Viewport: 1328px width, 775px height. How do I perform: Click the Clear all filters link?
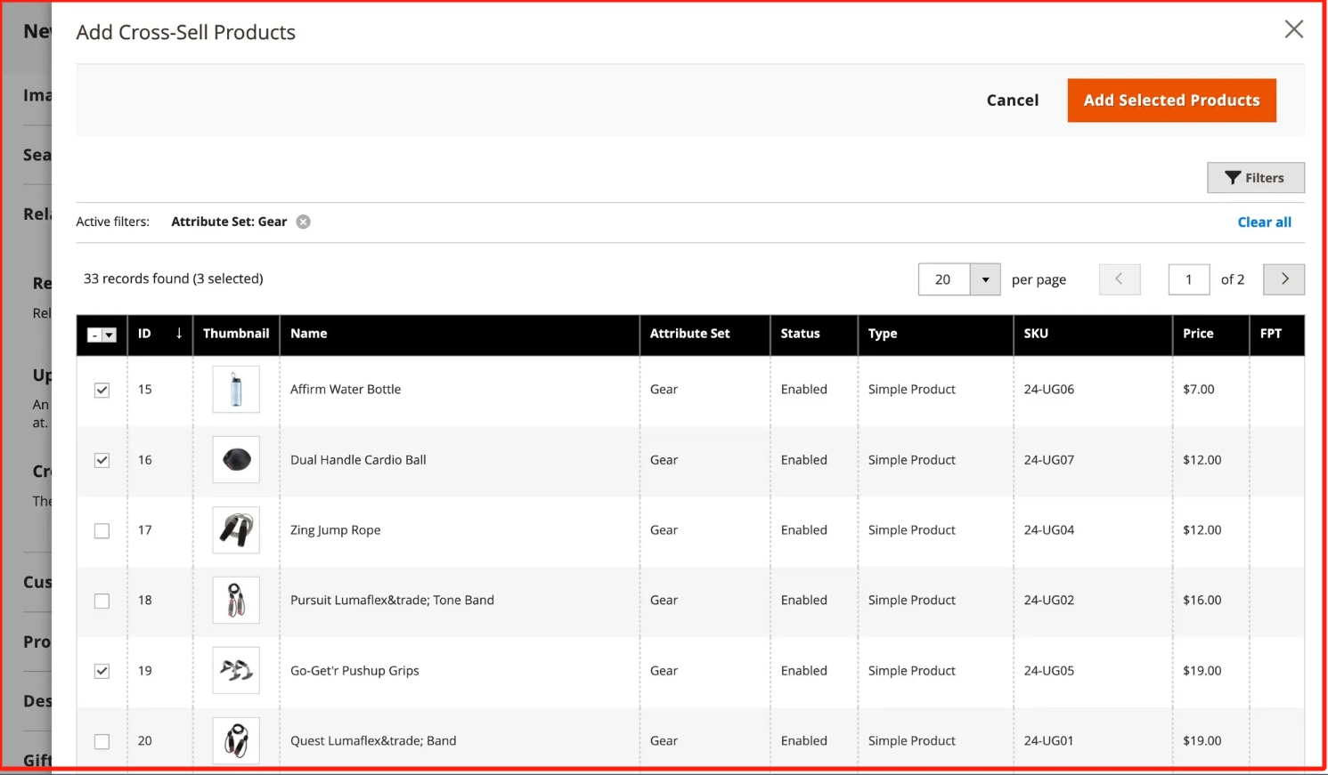point(1263,222)
